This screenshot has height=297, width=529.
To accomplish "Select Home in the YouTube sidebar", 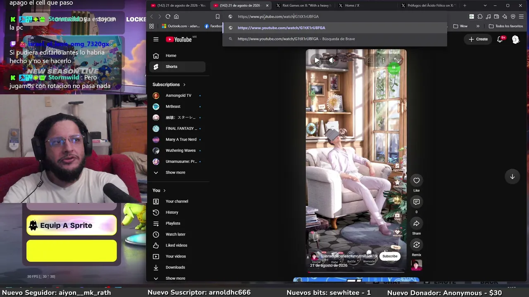I will 177,56.
